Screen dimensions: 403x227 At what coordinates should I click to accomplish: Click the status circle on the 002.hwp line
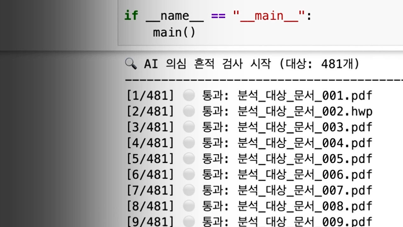[189, 111]
